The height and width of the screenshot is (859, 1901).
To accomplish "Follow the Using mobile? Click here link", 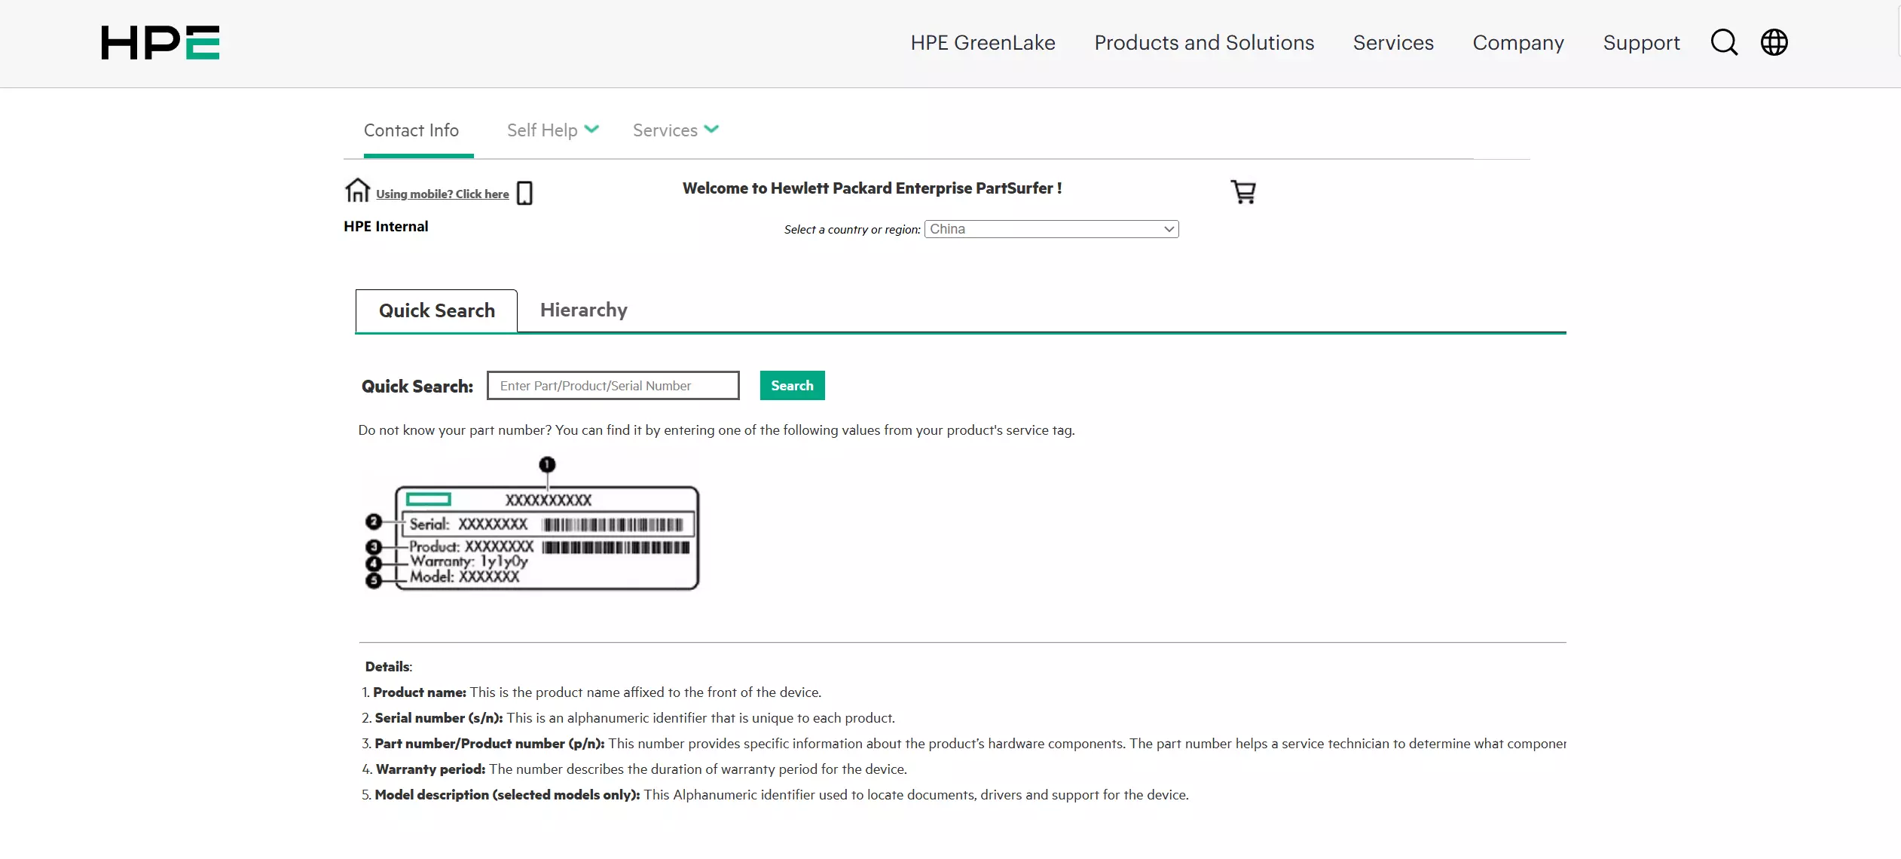I will pos(442,194).
